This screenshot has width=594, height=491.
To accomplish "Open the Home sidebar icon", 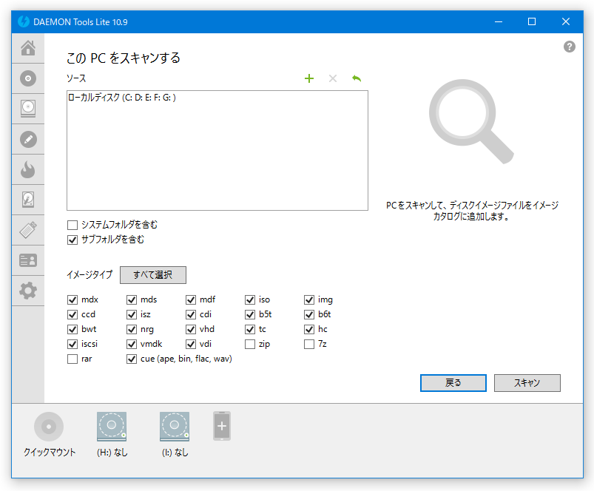I will [28, 48].
